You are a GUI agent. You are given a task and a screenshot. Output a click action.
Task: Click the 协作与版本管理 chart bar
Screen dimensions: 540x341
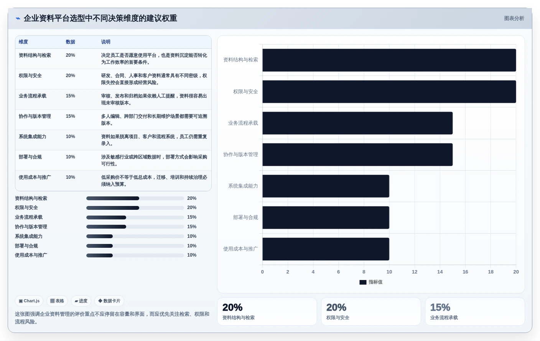(357, 155)
